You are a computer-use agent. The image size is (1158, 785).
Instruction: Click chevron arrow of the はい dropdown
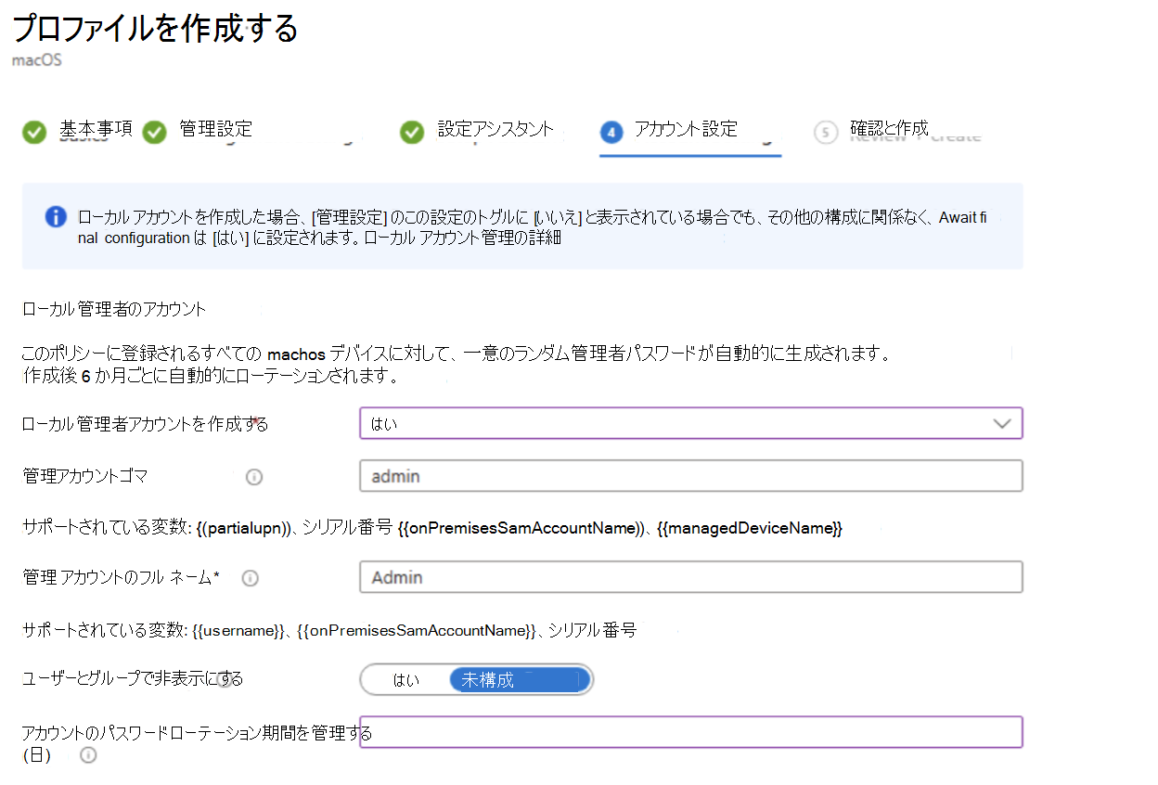click(1001, 423)
